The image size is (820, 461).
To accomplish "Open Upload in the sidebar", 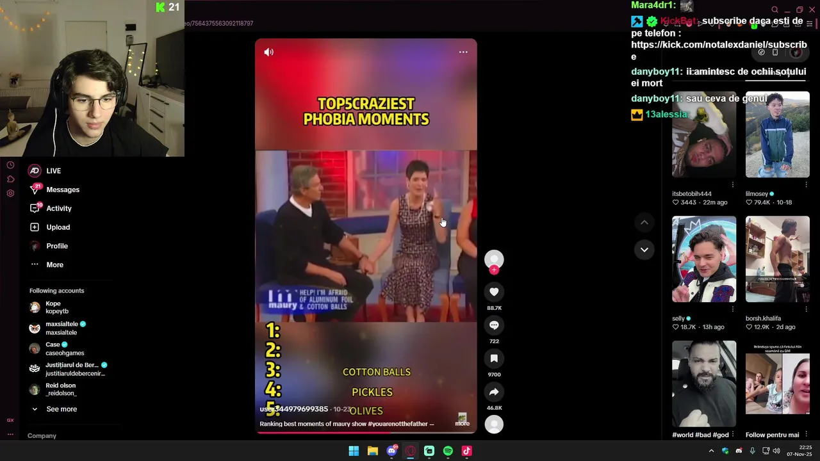I will 50,227.
